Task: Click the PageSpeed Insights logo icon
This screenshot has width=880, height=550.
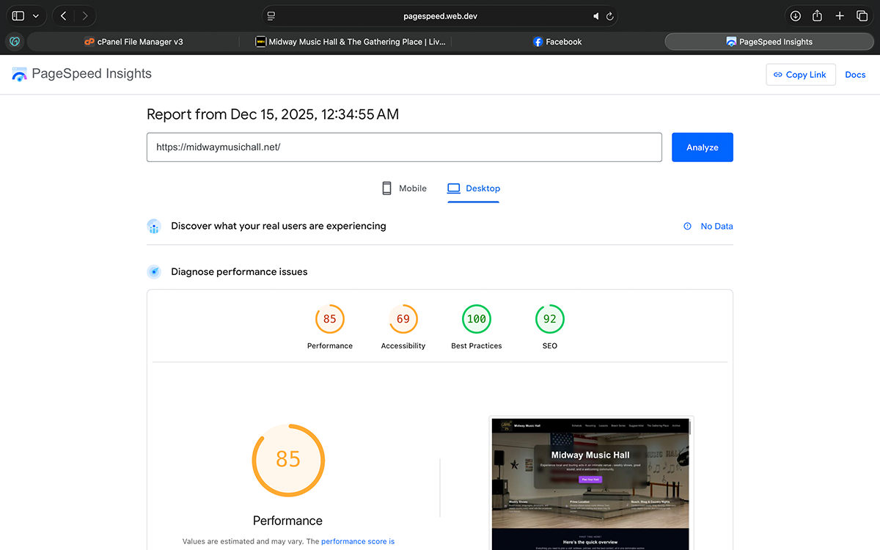Action: (x=19, y=73)
